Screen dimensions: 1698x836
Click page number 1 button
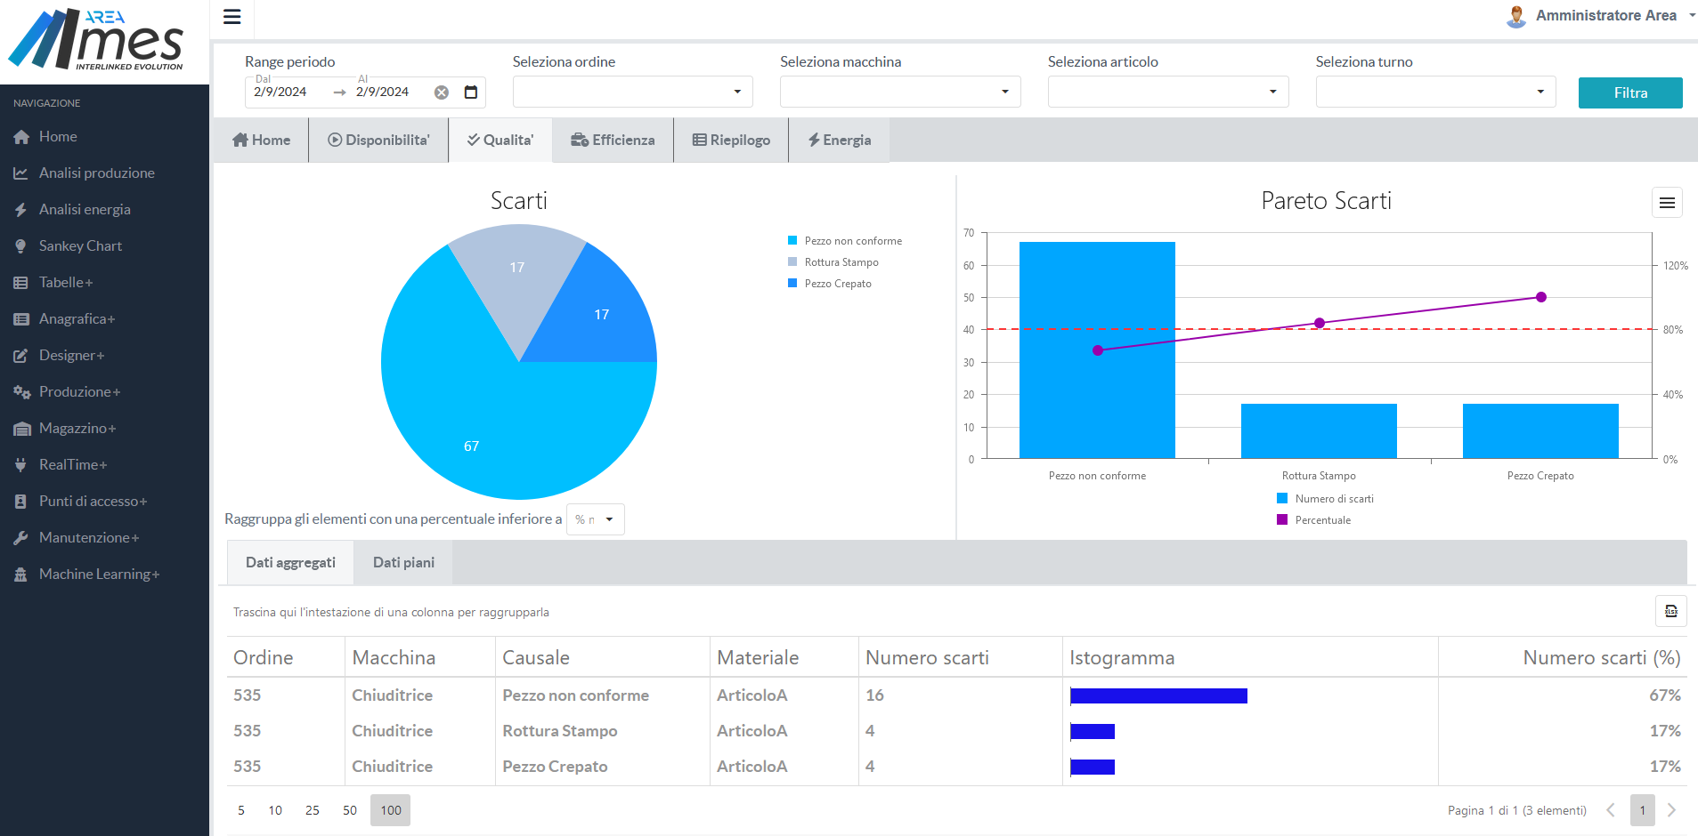[1643, 810]
